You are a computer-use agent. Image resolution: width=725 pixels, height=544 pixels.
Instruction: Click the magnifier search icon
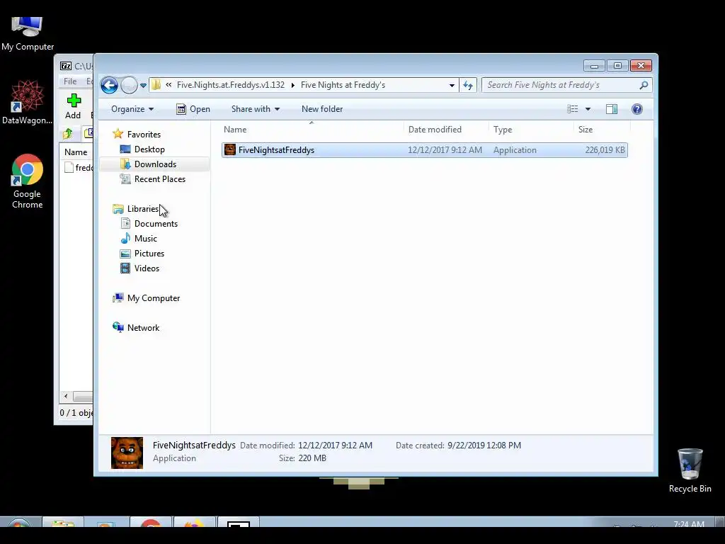(644, 85)
